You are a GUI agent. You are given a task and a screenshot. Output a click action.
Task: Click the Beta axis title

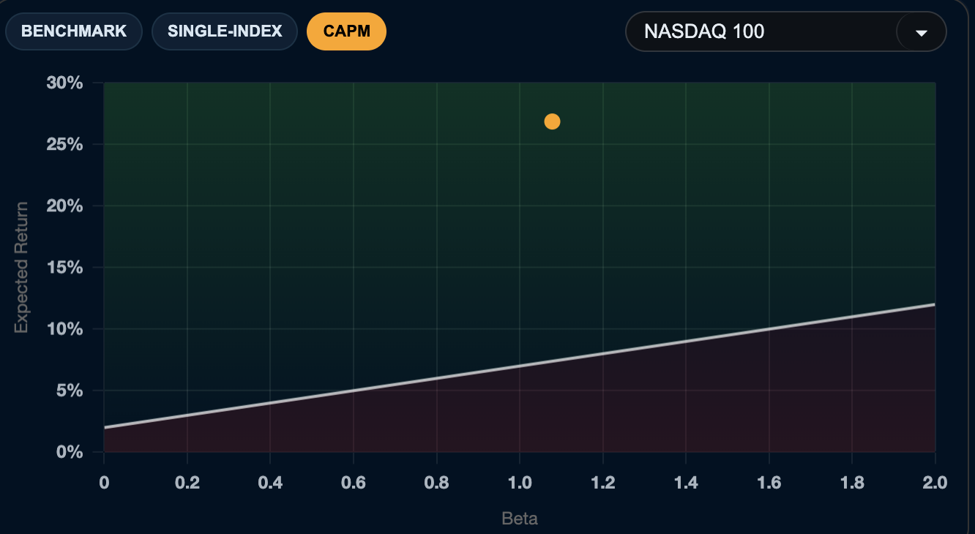coord(520,519)
